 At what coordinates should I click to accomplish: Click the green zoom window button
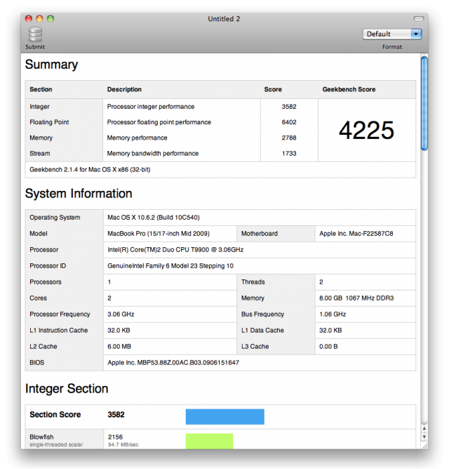[51, 19]
